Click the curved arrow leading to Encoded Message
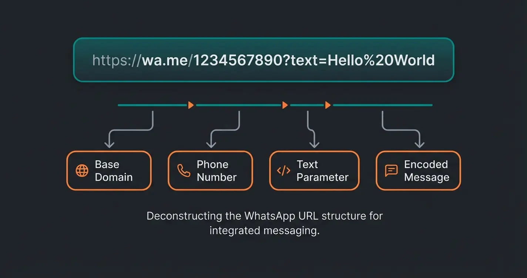 pos(402,129)
